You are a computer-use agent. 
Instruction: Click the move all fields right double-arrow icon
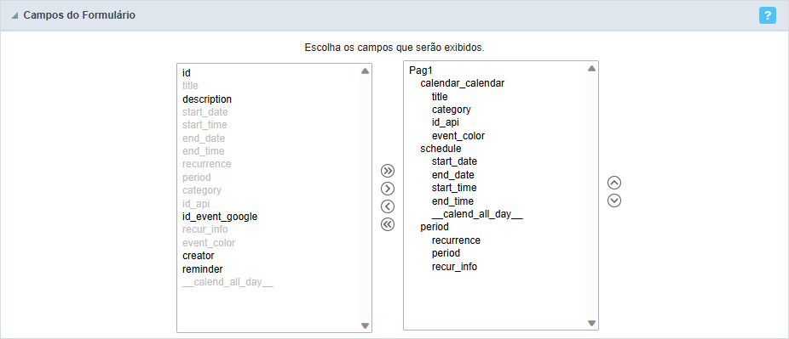tap(388, 171)
